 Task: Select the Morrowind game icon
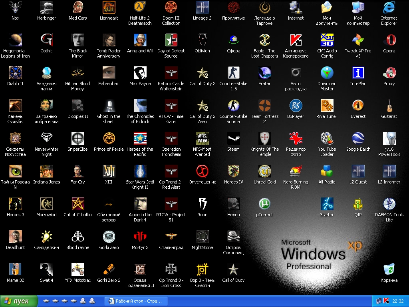(47, 204)
